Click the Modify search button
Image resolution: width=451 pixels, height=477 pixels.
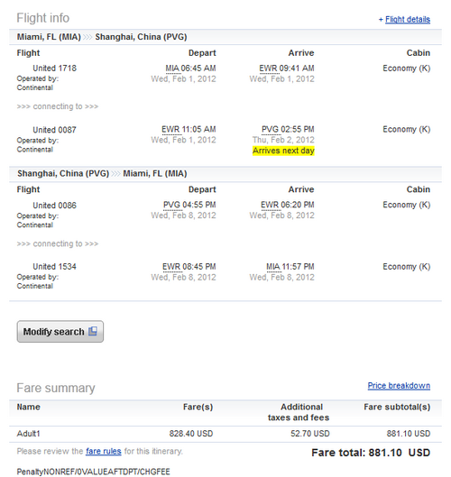[60, 331]
